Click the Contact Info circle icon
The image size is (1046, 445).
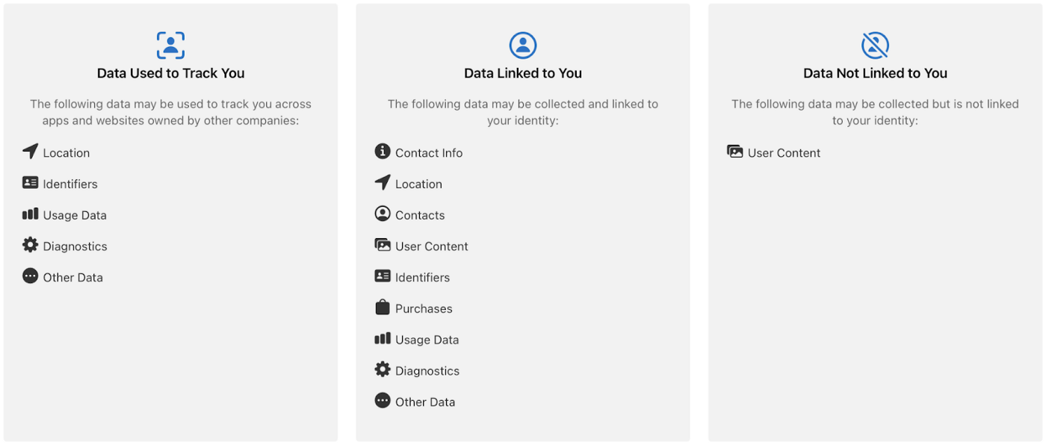point(383,152)
